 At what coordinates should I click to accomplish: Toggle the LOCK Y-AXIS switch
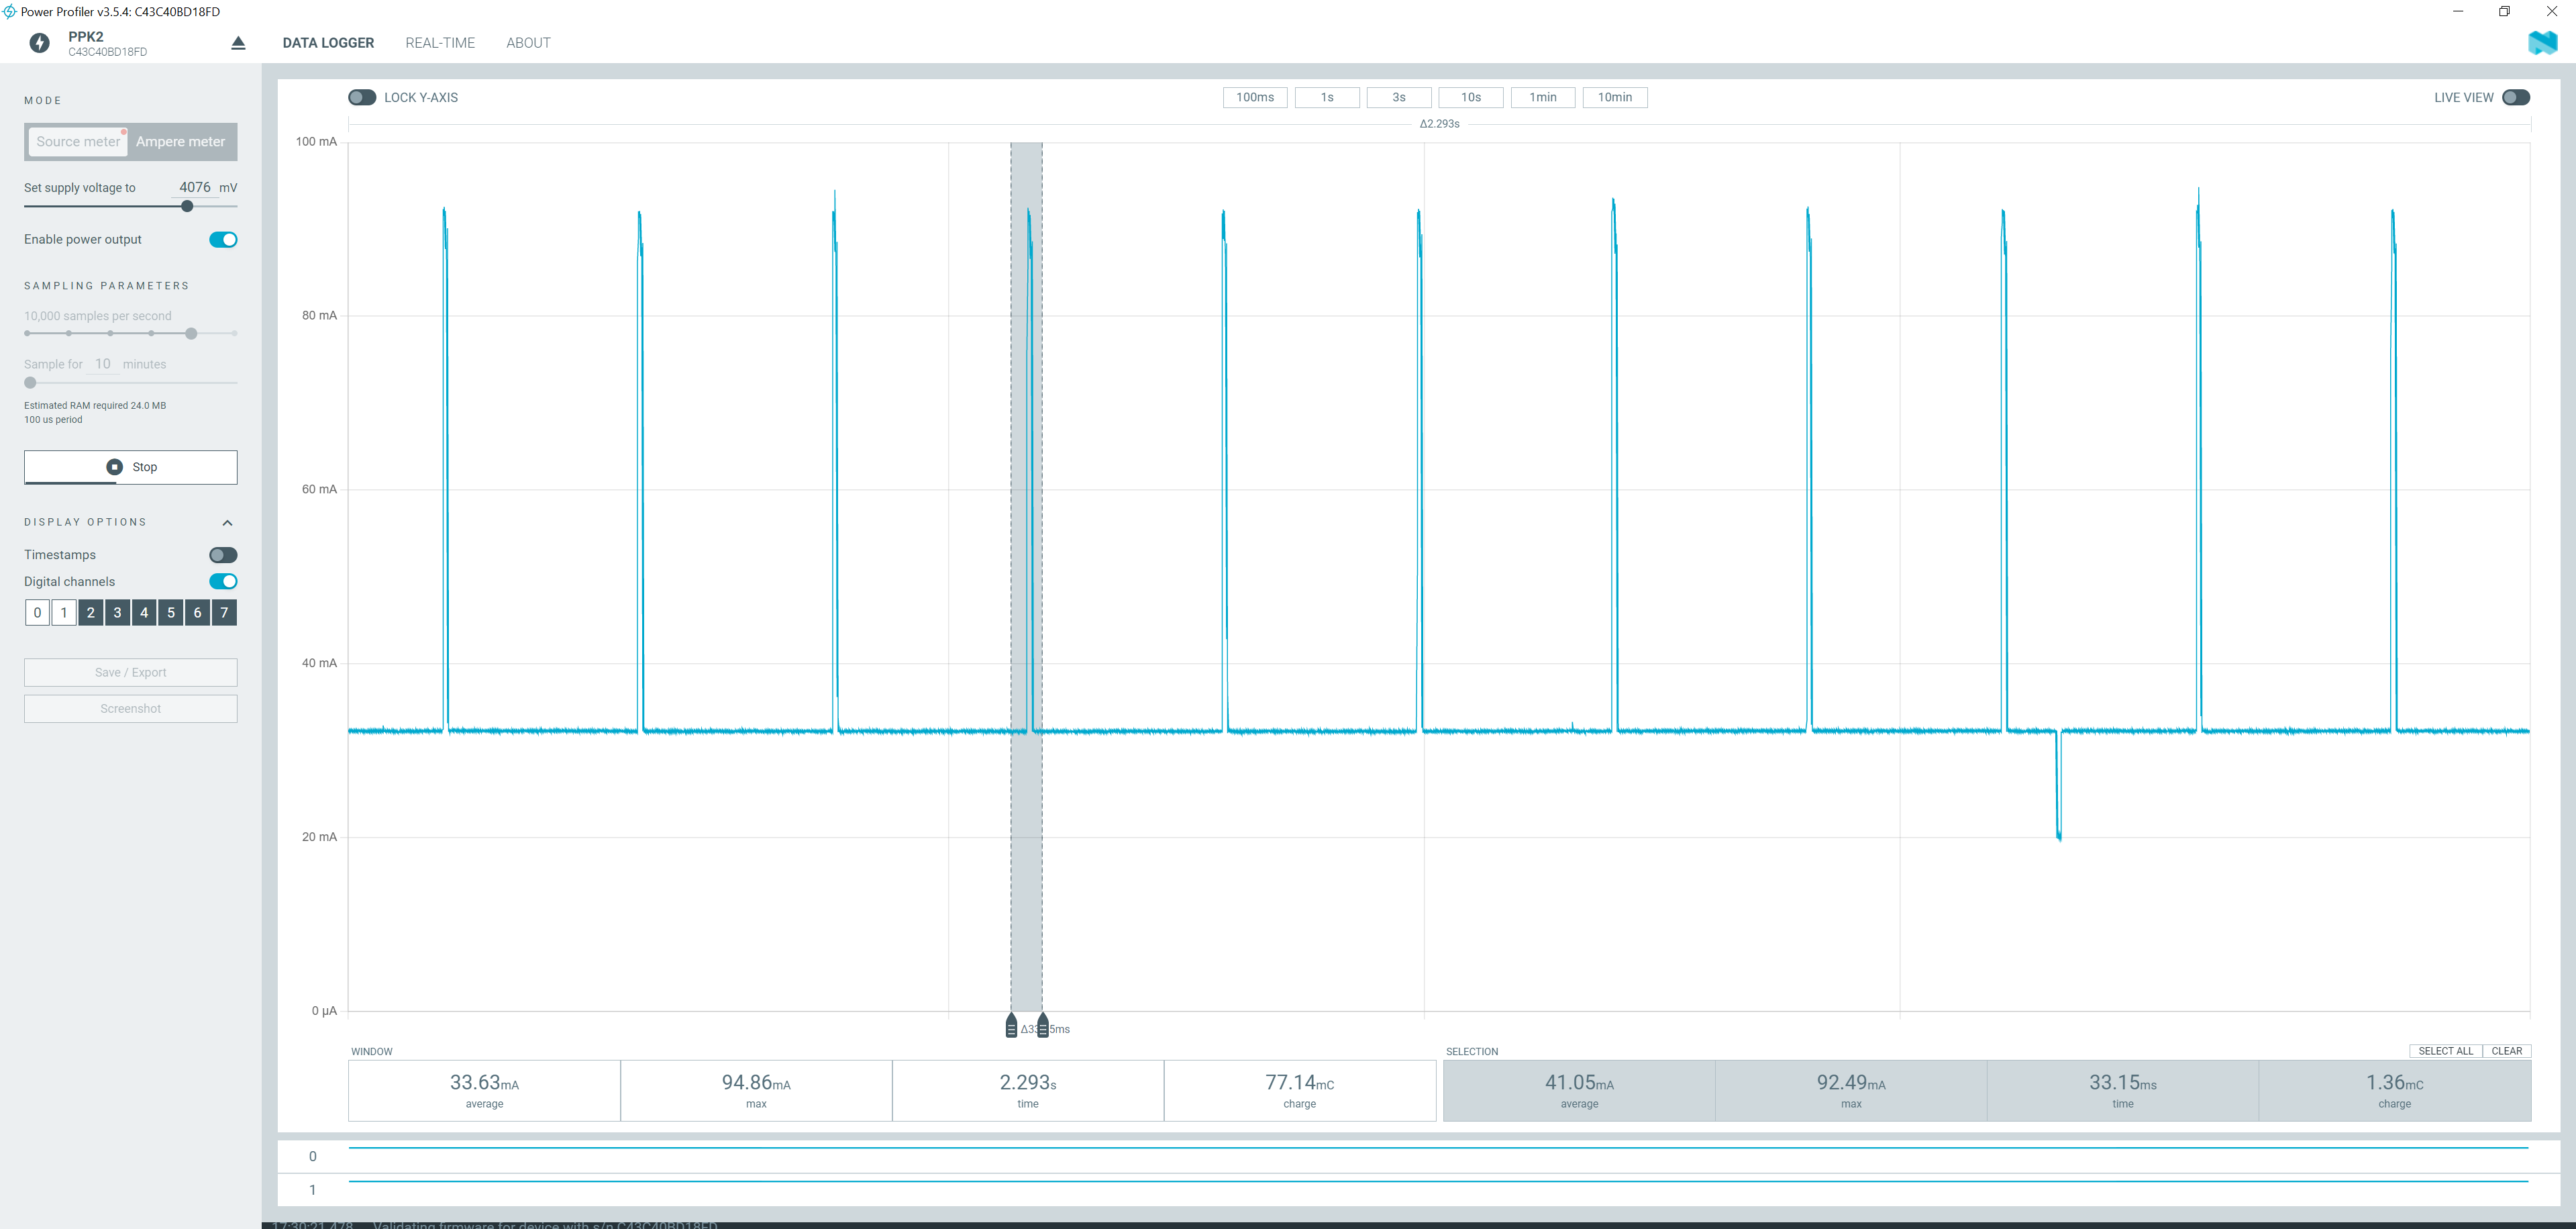pos(362,97)
